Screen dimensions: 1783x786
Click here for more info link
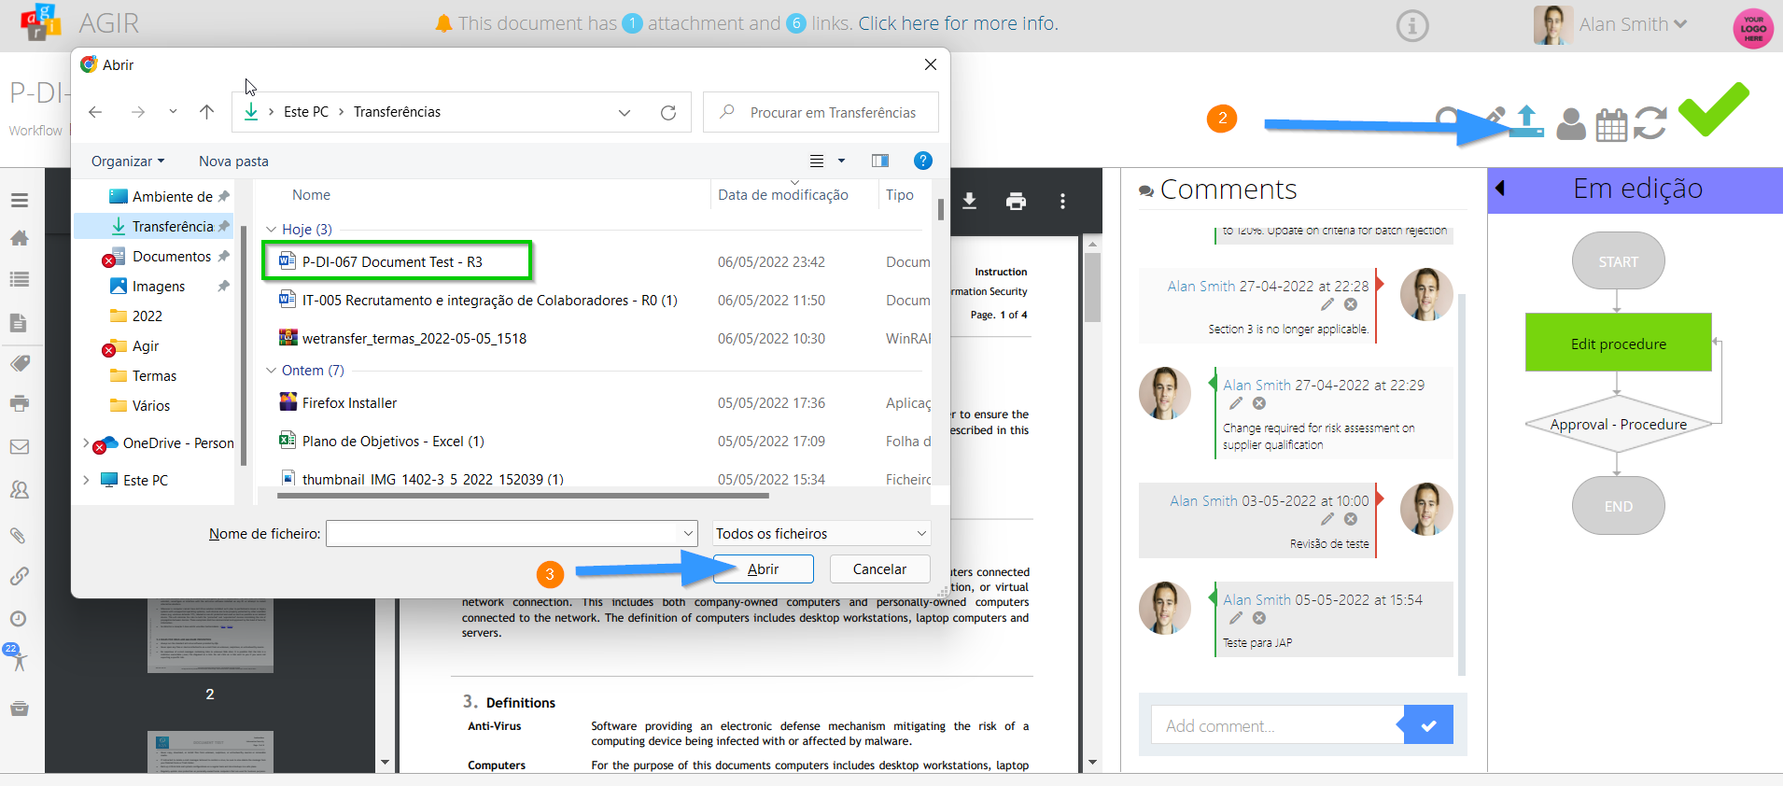tap(959, 23)
